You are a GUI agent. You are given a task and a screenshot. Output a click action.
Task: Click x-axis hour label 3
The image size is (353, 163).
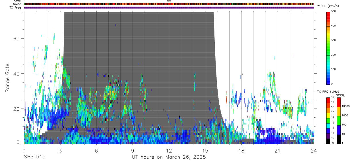60,150
